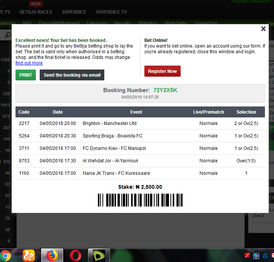Click the 'Bet Online!' heading
Screen dimensions: 274x262
(156, 40)
